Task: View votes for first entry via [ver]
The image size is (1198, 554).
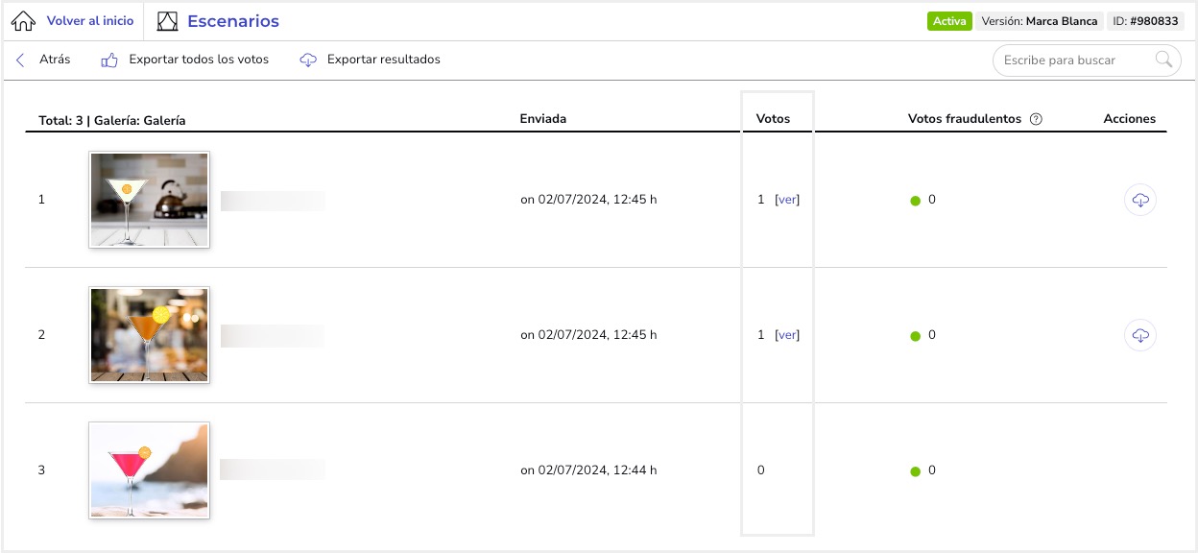Action: click(787, 200)
